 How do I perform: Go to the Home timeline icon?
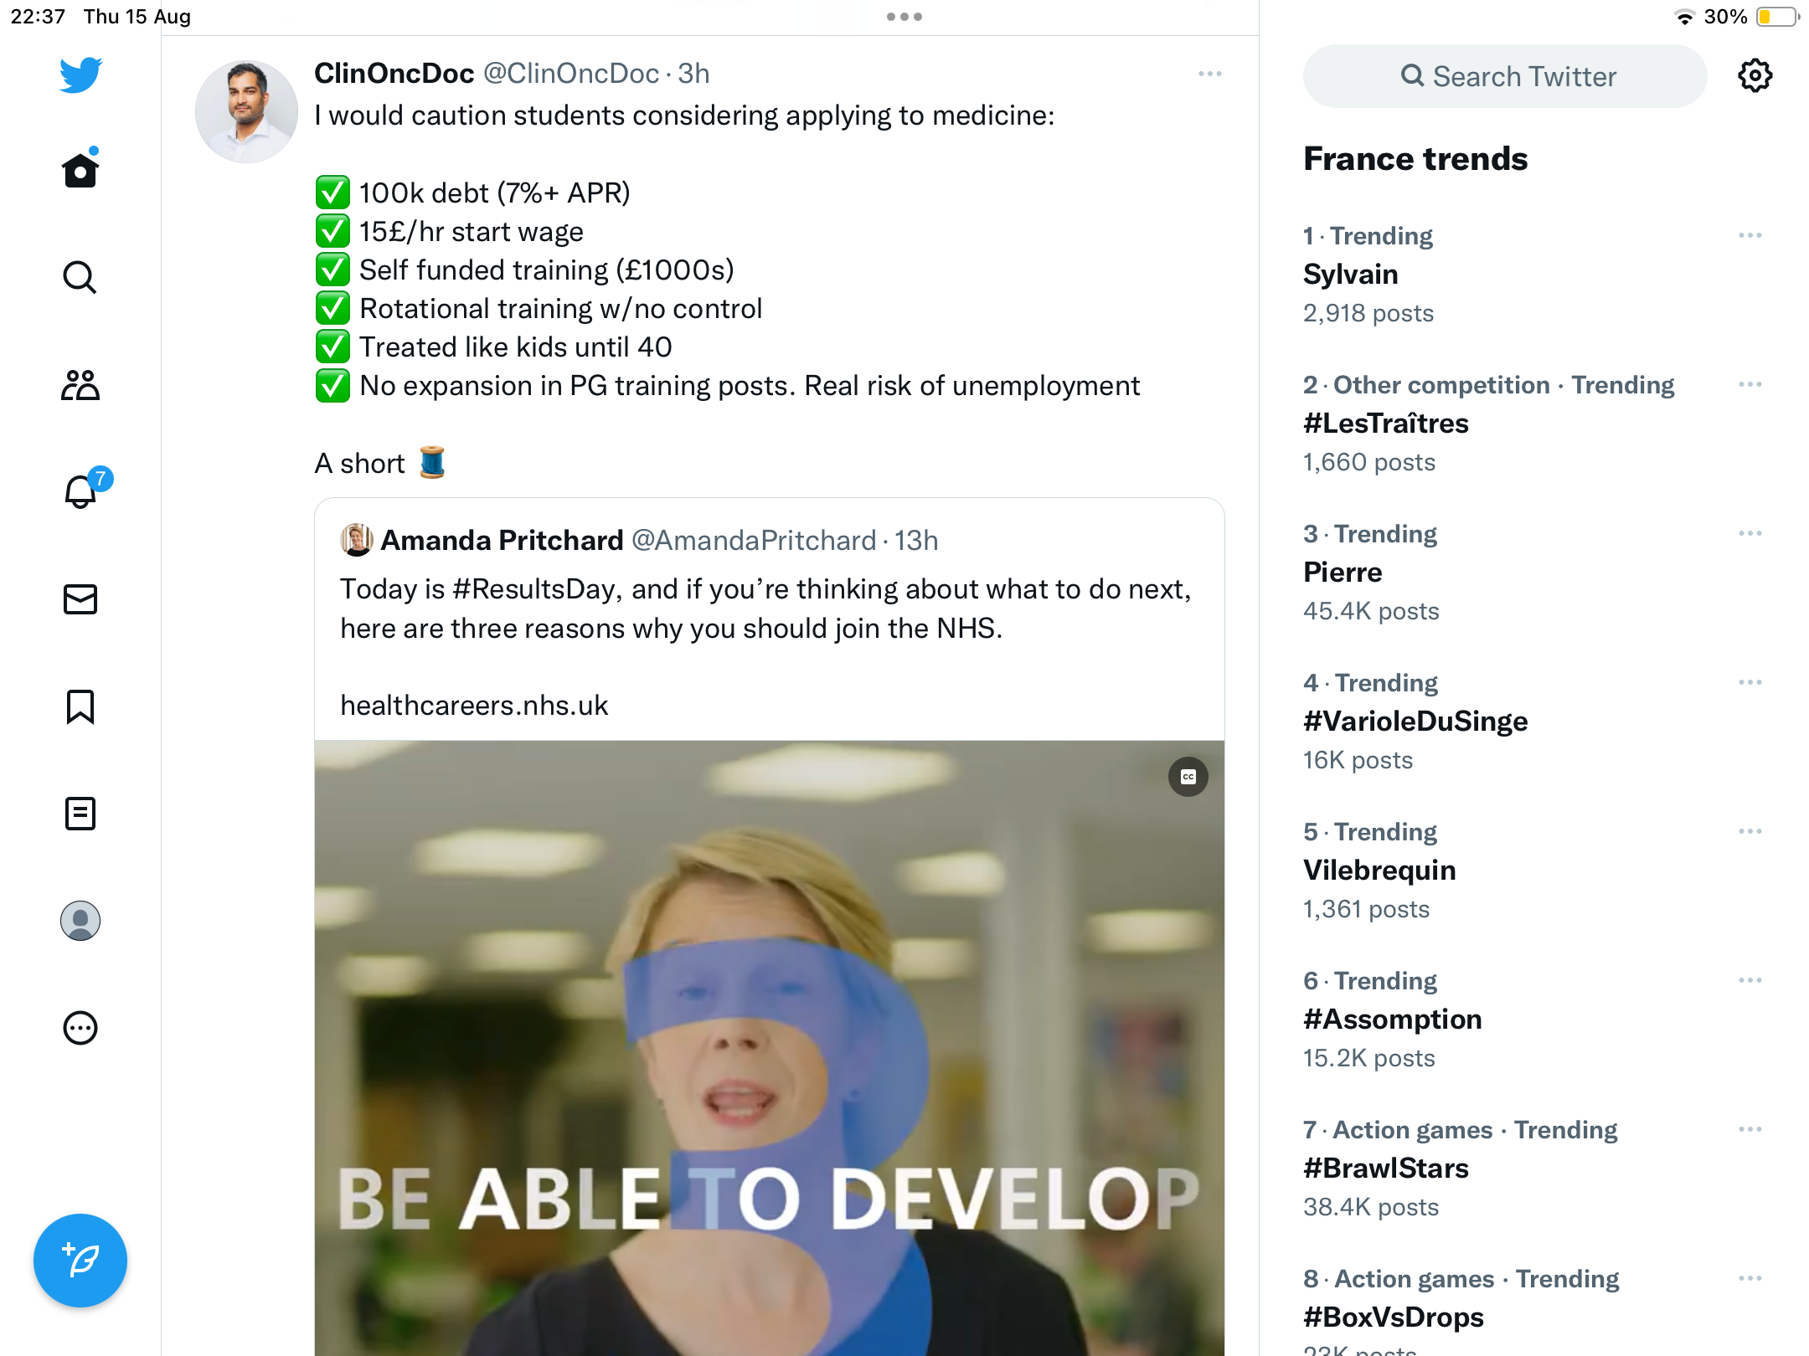click(80, 168)
